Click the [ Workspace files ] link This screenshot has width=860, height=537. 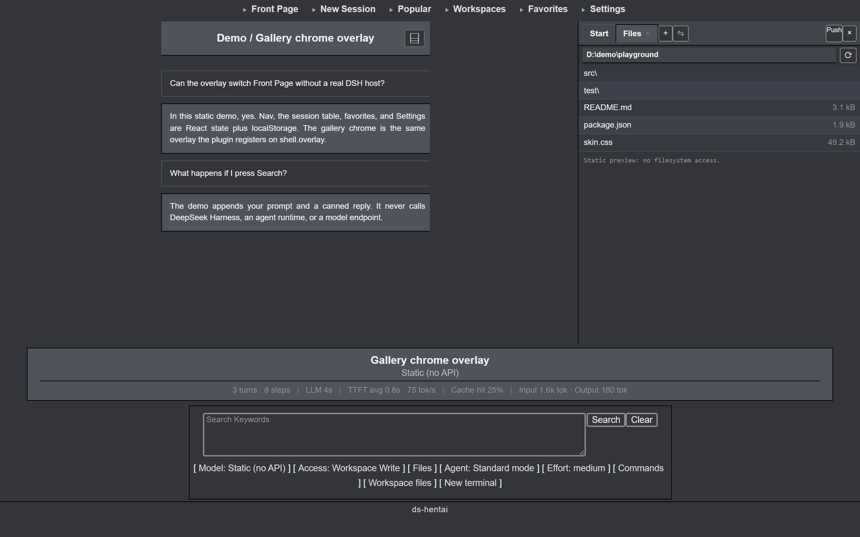point(400,483)
